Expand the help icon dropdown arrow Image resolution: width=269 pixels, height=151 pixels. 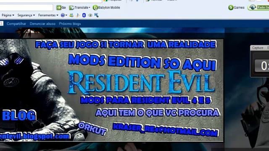click(x=66, y=15)
